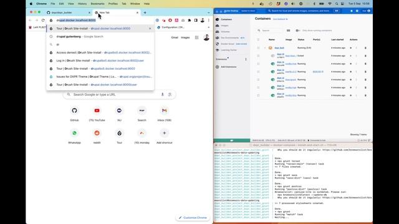
Task: Check the dxpr_built group checkbox
Action: 258,48
